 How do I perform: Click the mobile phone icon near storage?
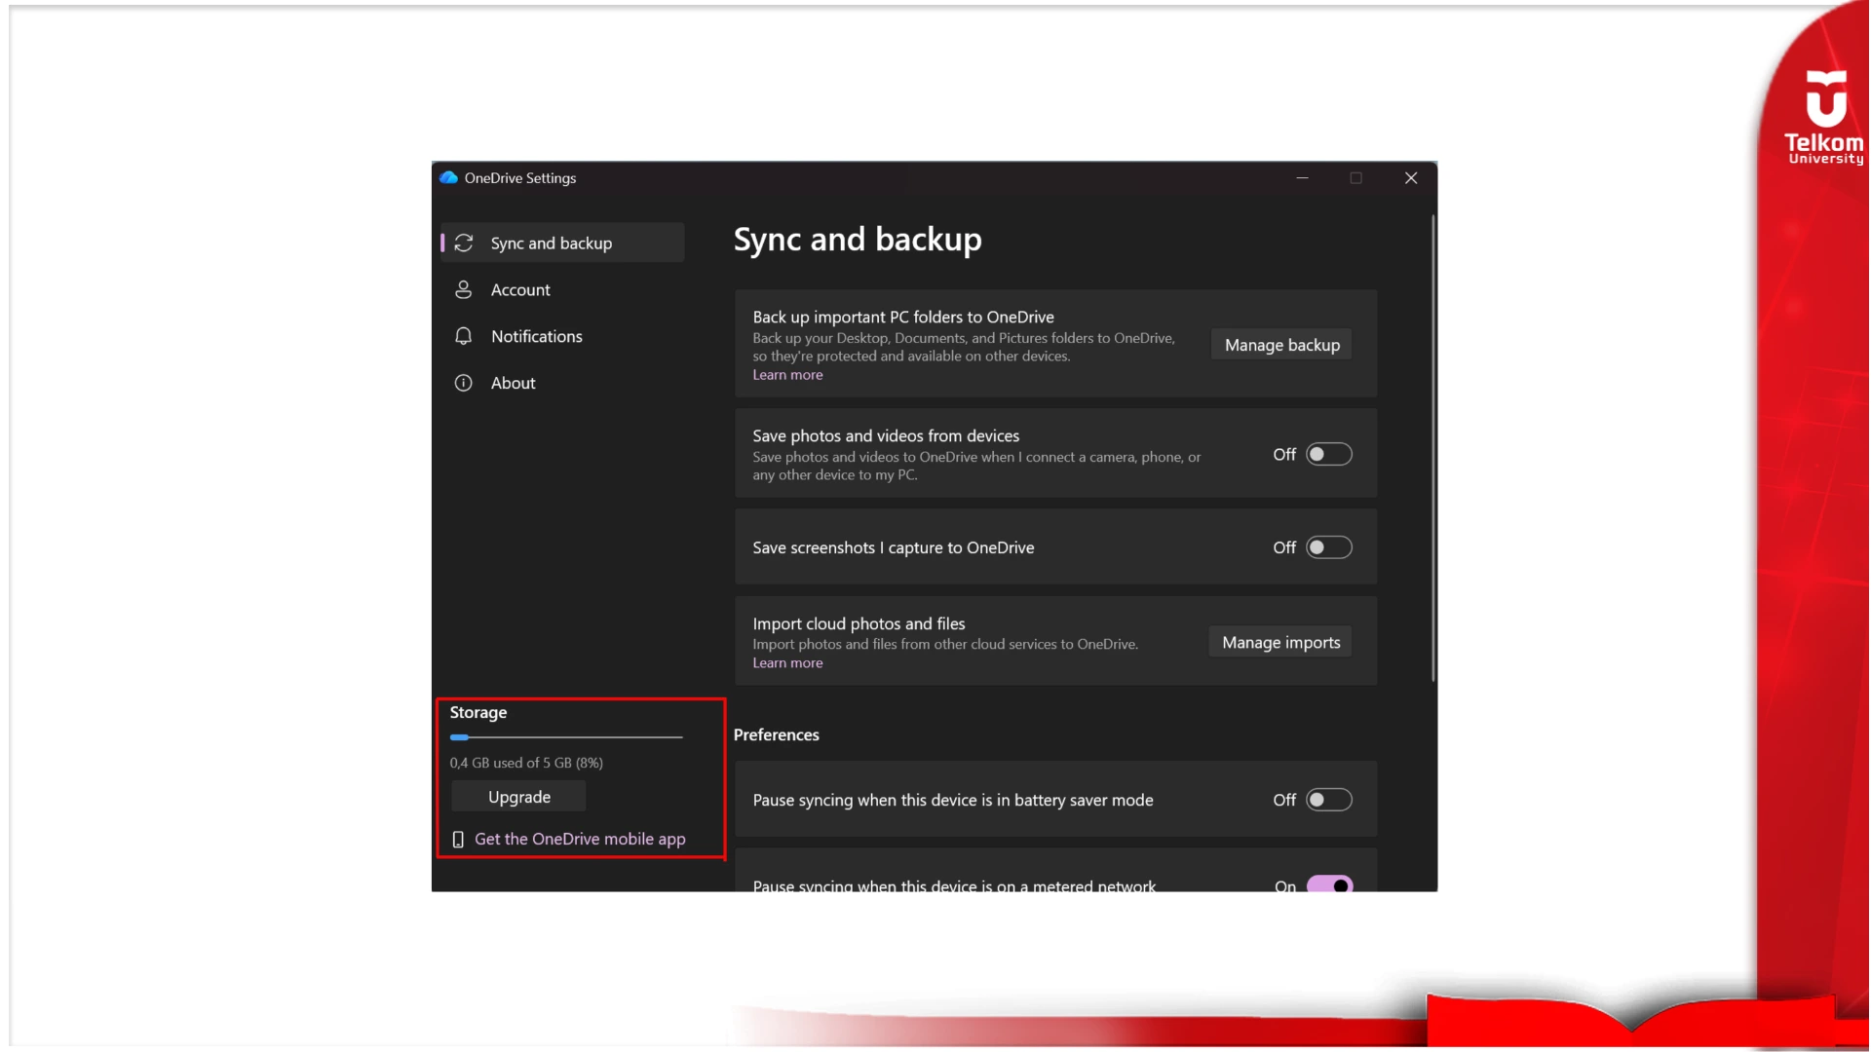point(458,839)
